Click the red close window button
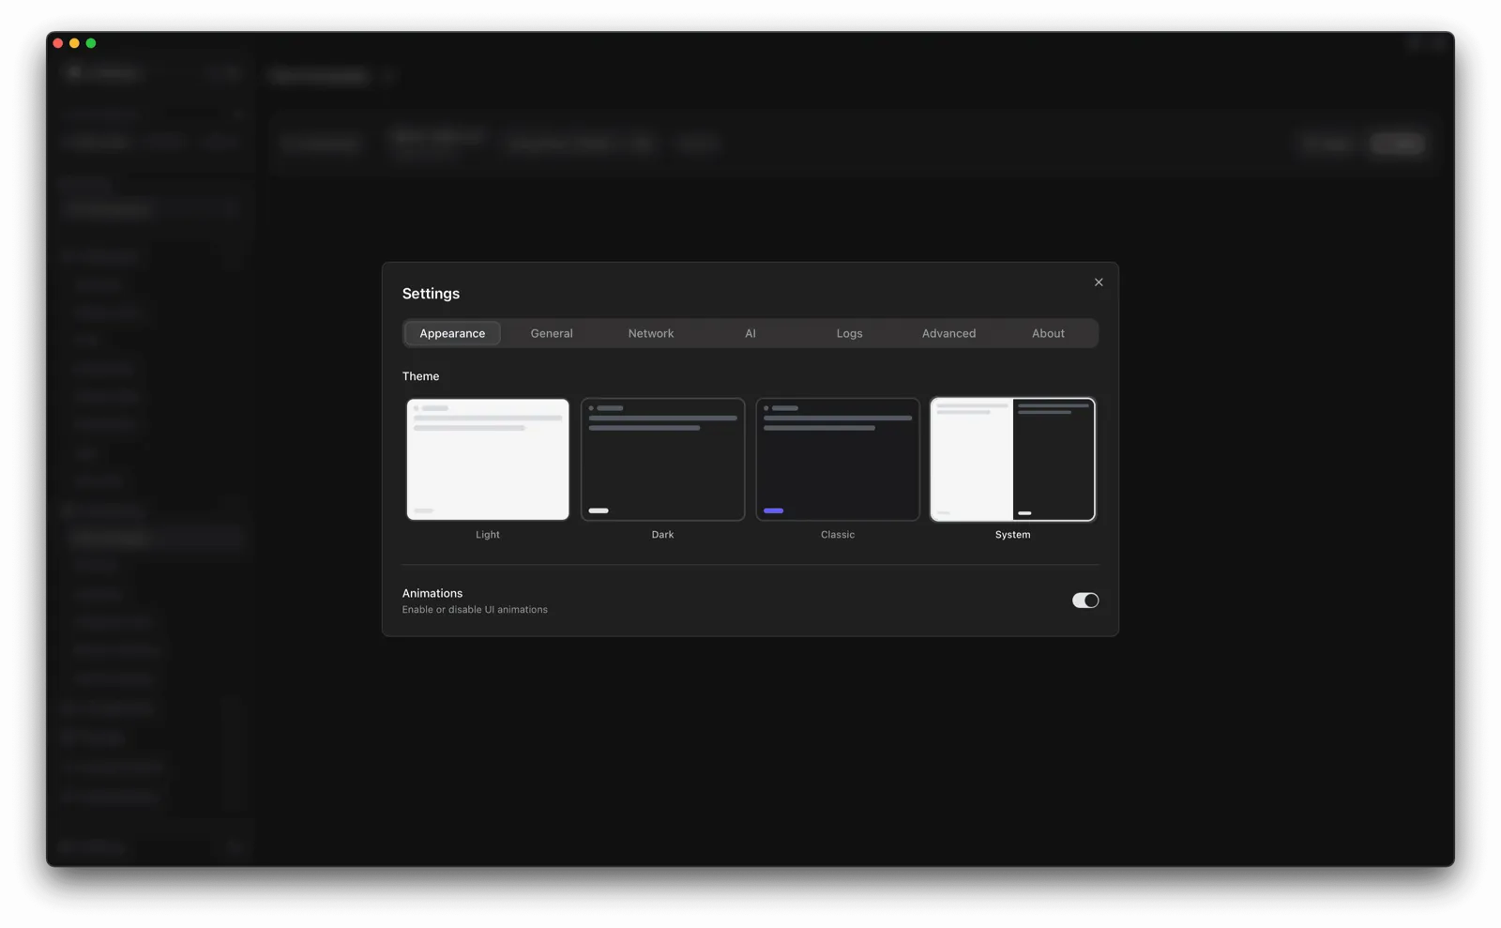Image resolution: width=1501 pixels, height=928 pixels. click(x=58, y=43)
